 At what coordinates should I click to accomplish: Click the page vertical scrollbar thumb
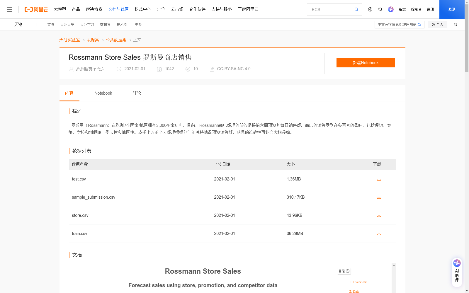[x=467, y=38]
